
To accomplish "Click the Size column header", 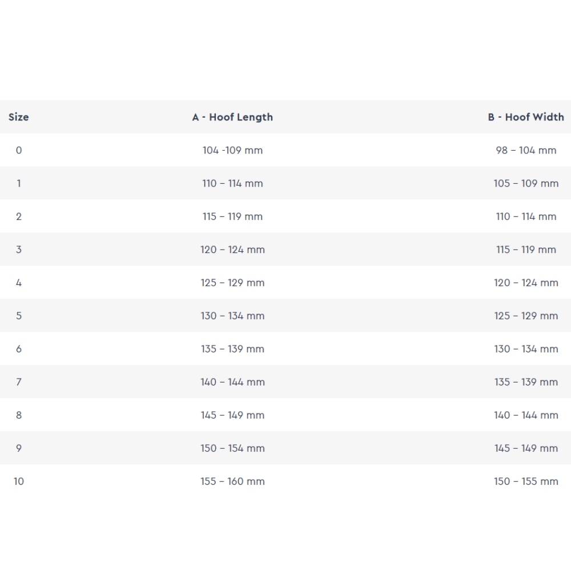I will click(18, 117).
